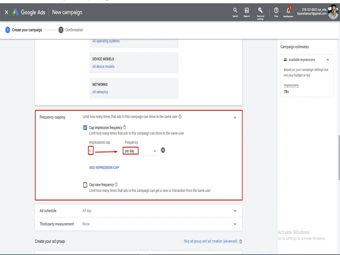Click the All operating systems link
Image resolution: width=340 pixels, height=255 pixels.
106,41
